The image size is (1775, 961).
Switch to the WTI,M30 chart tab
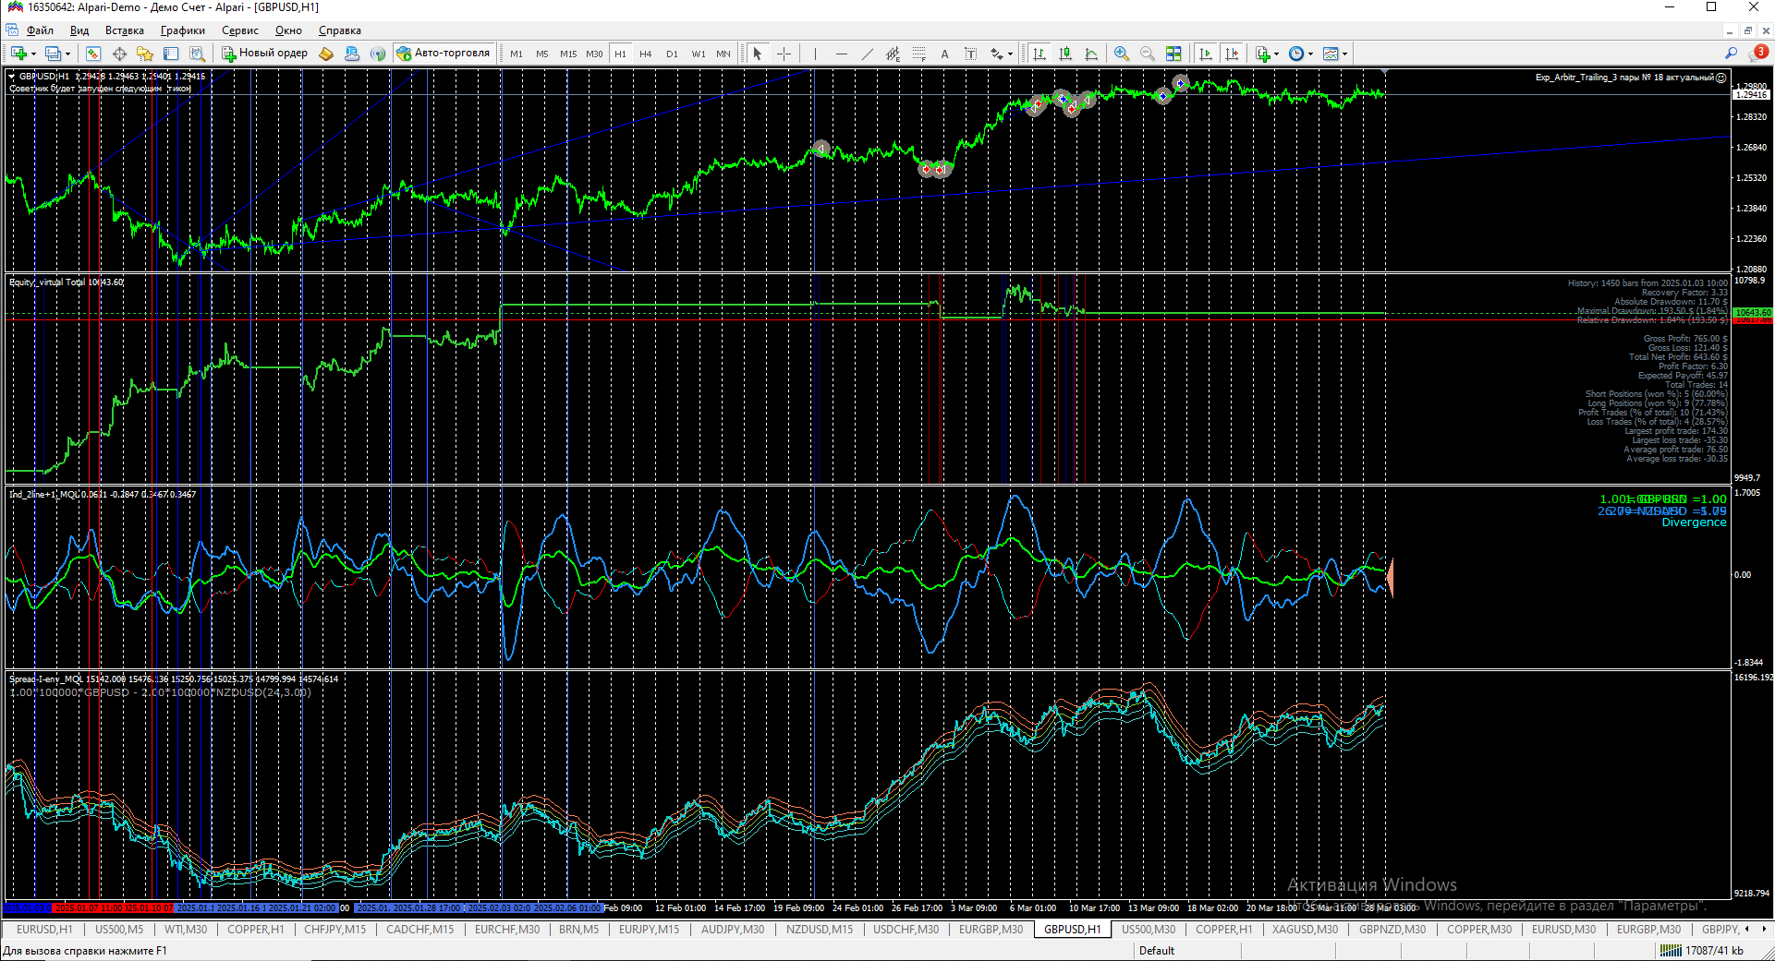186,930
